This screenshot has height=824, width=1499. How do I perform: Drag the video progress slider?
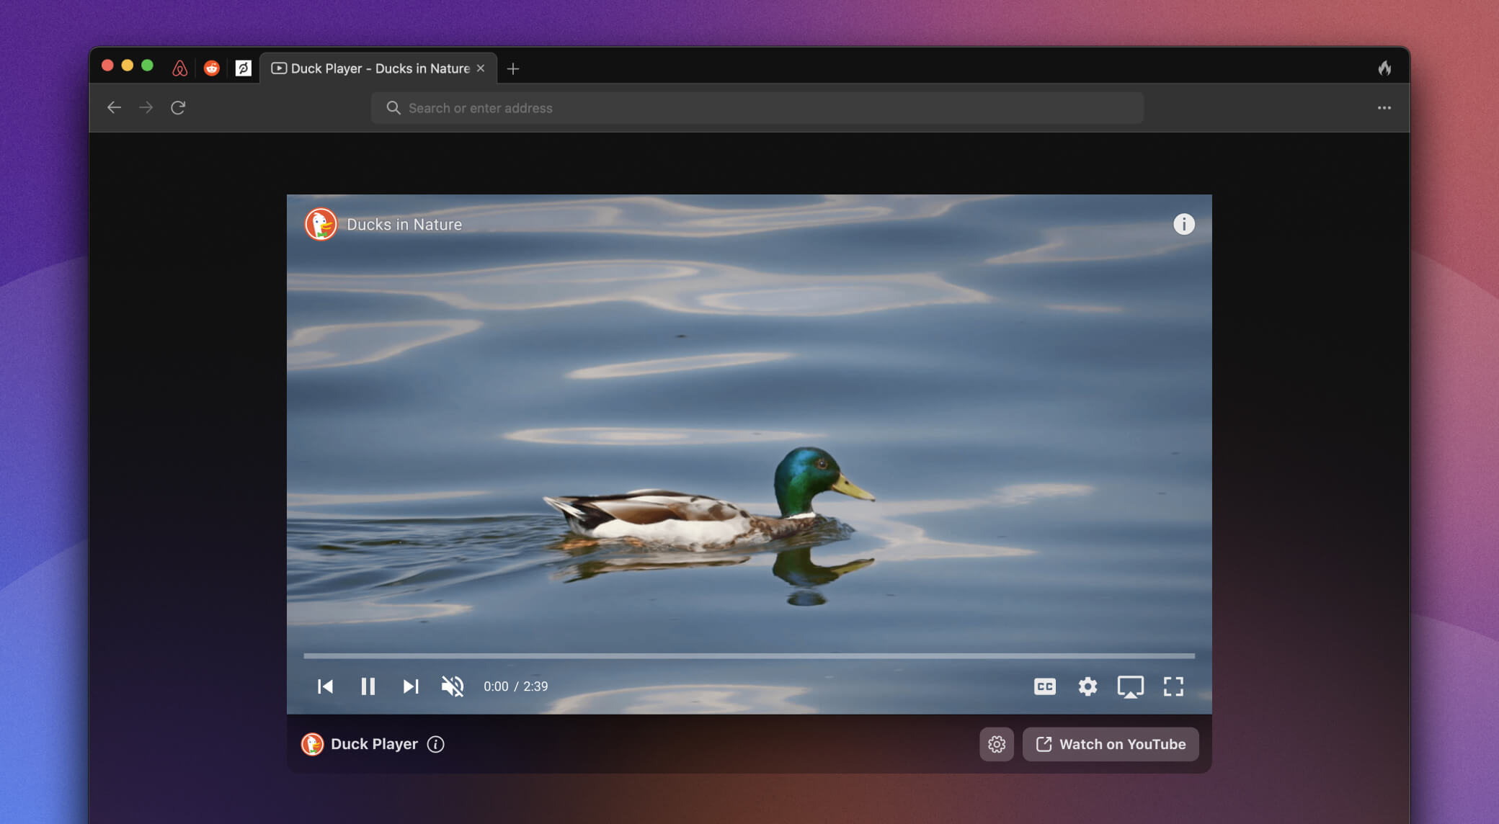pos(748,657)
